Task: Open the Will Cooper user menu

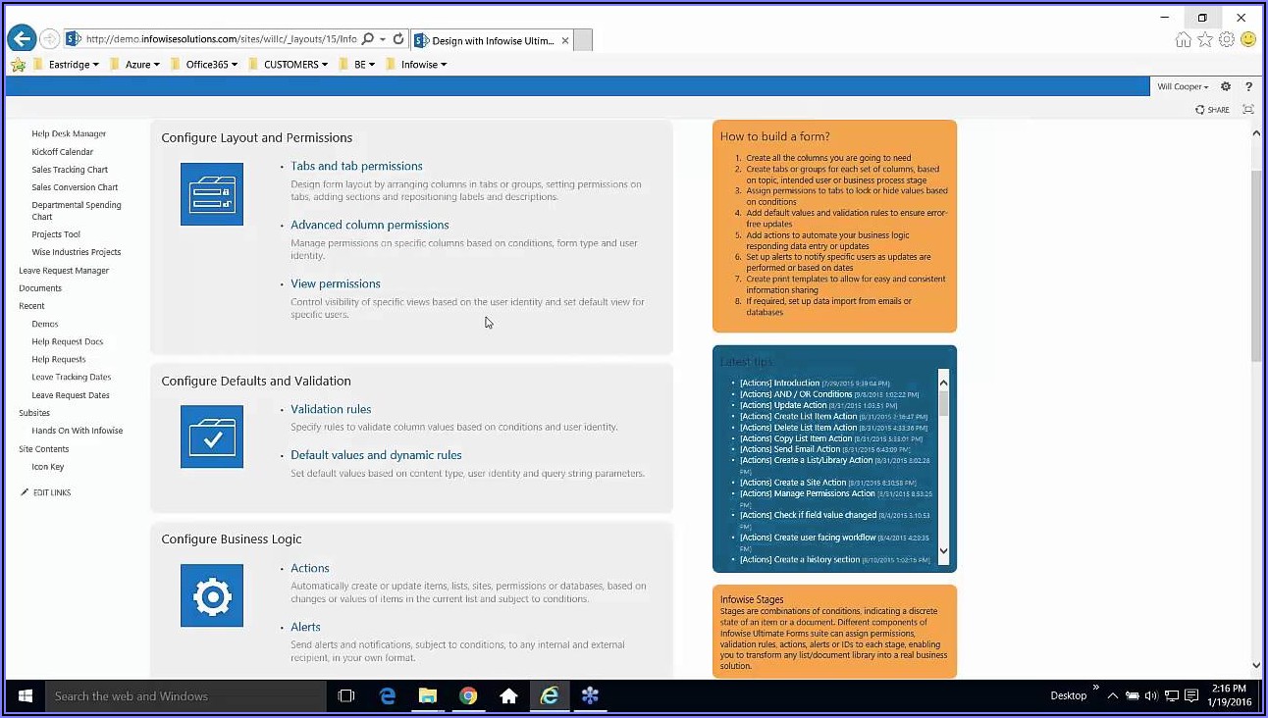Action: pos(1183,86)
